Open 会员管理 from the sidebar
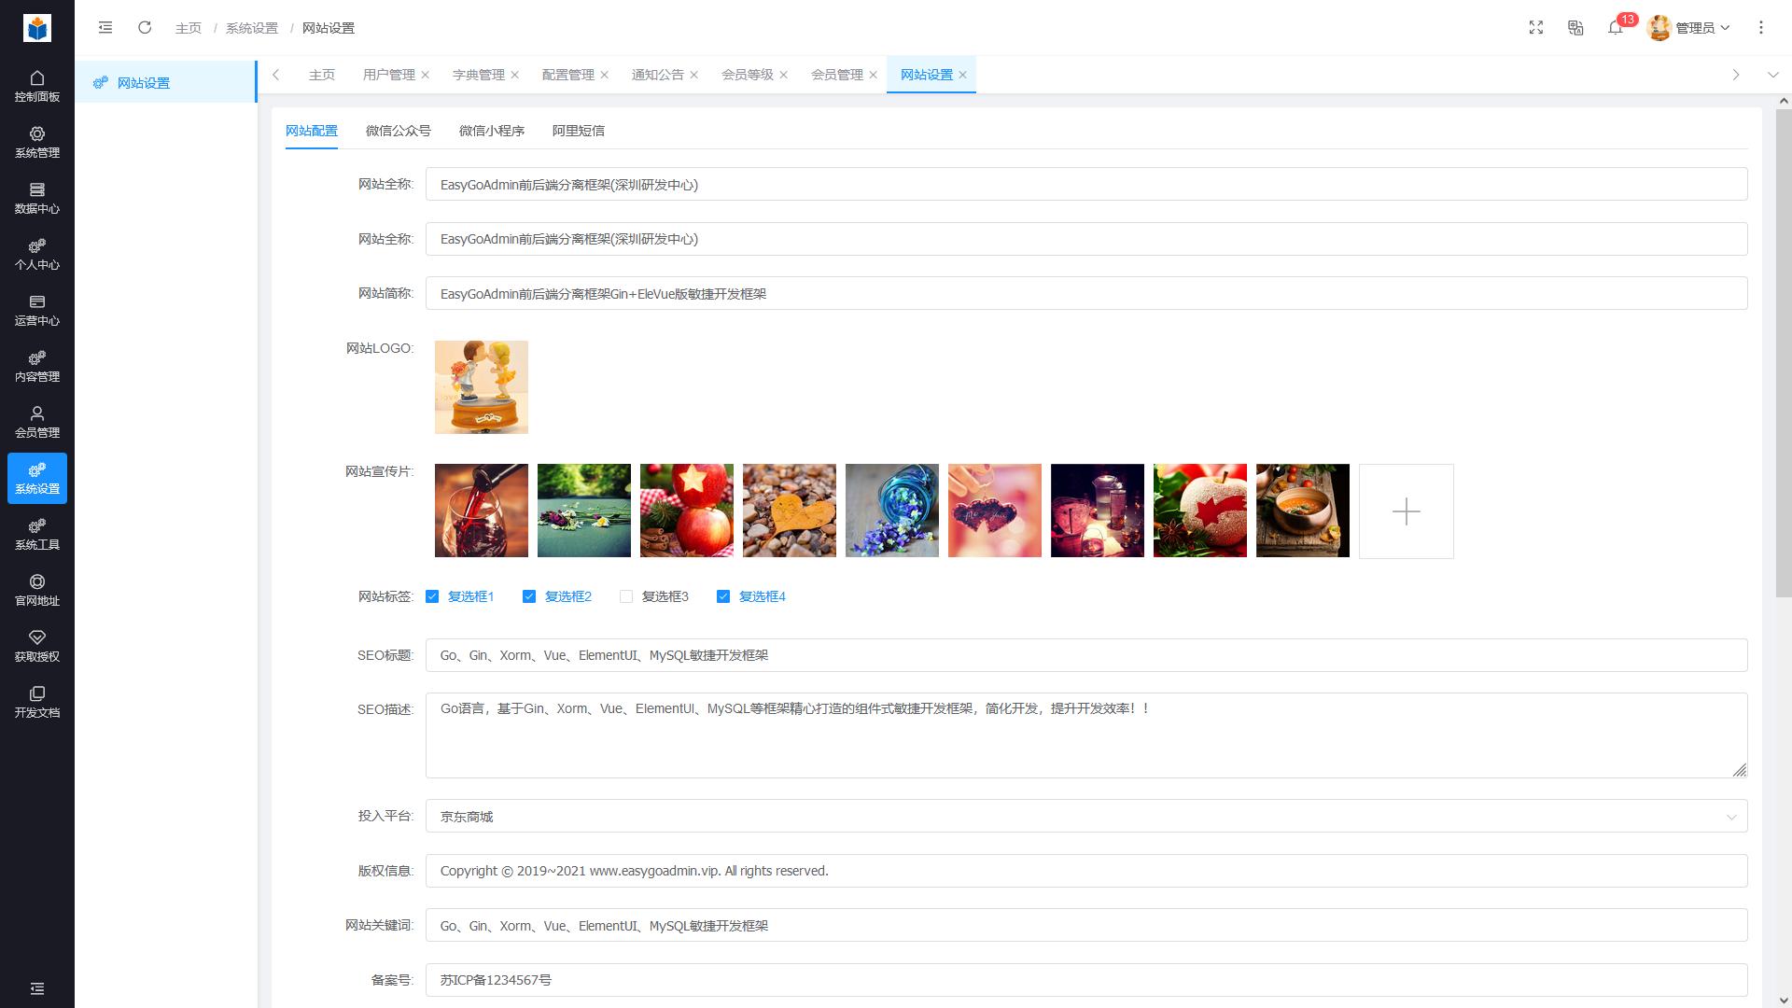This screenshot has width=1792, height=1008. [x=37, y=421]
